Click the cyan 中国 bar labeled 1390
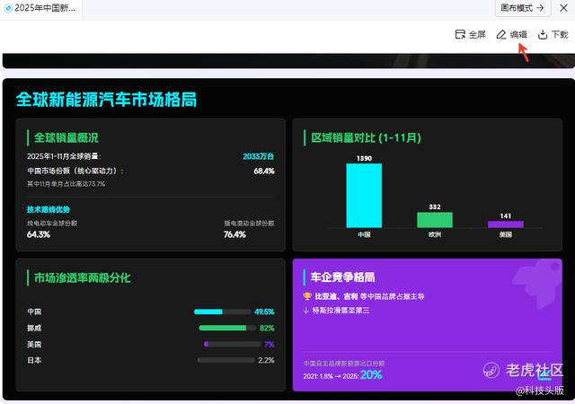The width and height of the screenshot is (575, 404). click(x=364, y=196)
